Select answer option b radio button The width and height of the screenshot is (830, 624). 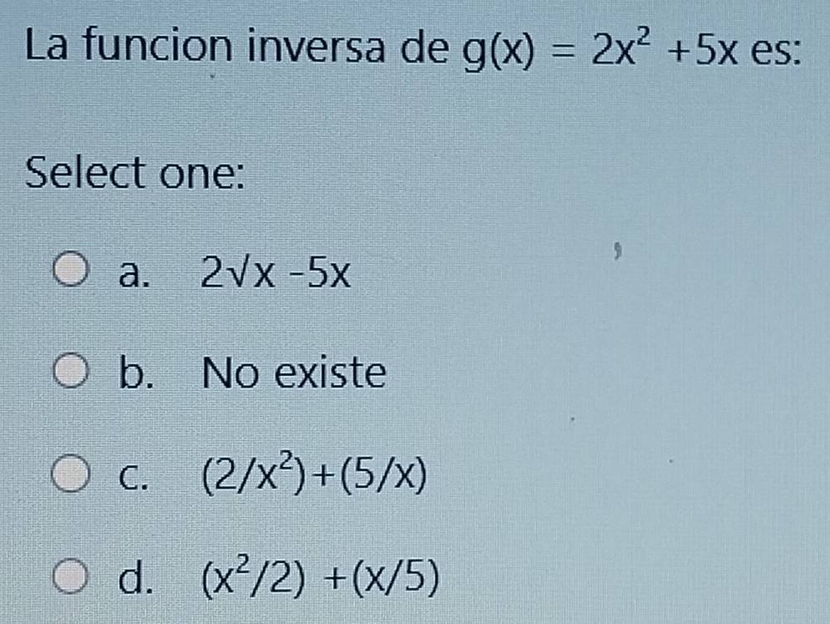pos(71,370)
